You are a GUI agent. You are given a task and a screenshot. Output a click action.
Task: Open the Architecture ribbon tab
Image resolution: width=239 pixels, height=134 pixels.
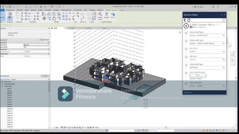pyautogui.click(x=10, y=10)
